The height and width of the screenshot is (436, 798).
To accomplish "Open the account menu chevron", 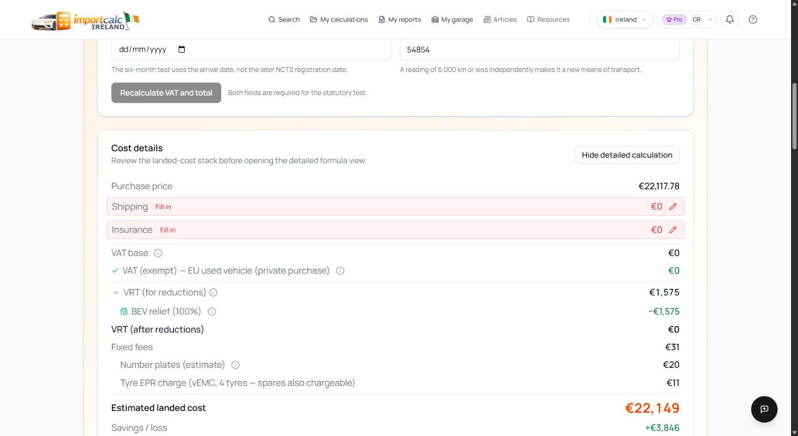I will pyautogui.click(x=710, y=19).
